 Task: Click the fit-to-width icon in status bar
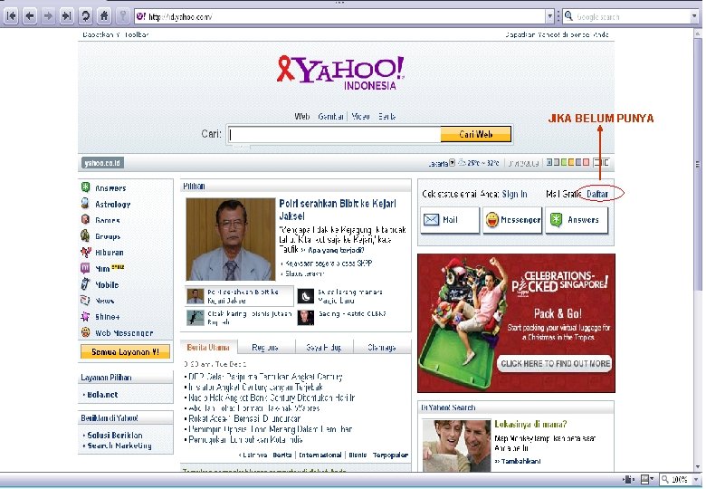pyautogui.click(x=628, y=480)
